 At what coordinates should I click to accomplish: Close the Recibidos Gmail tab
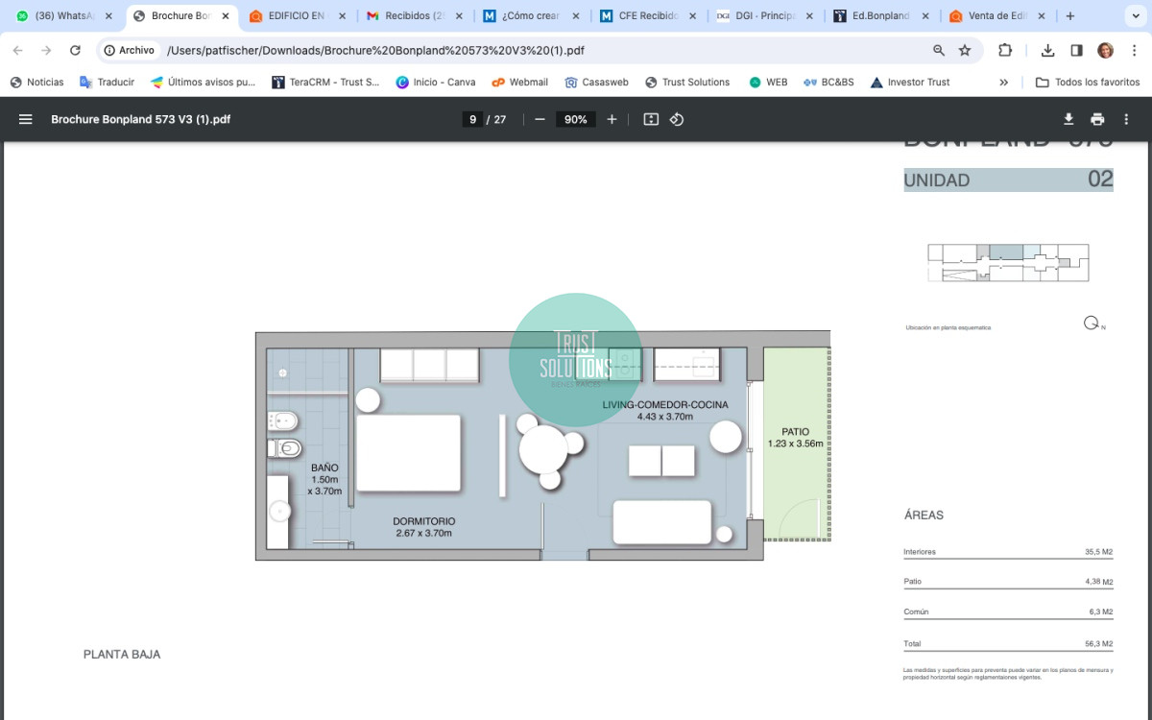pos(459,16)
